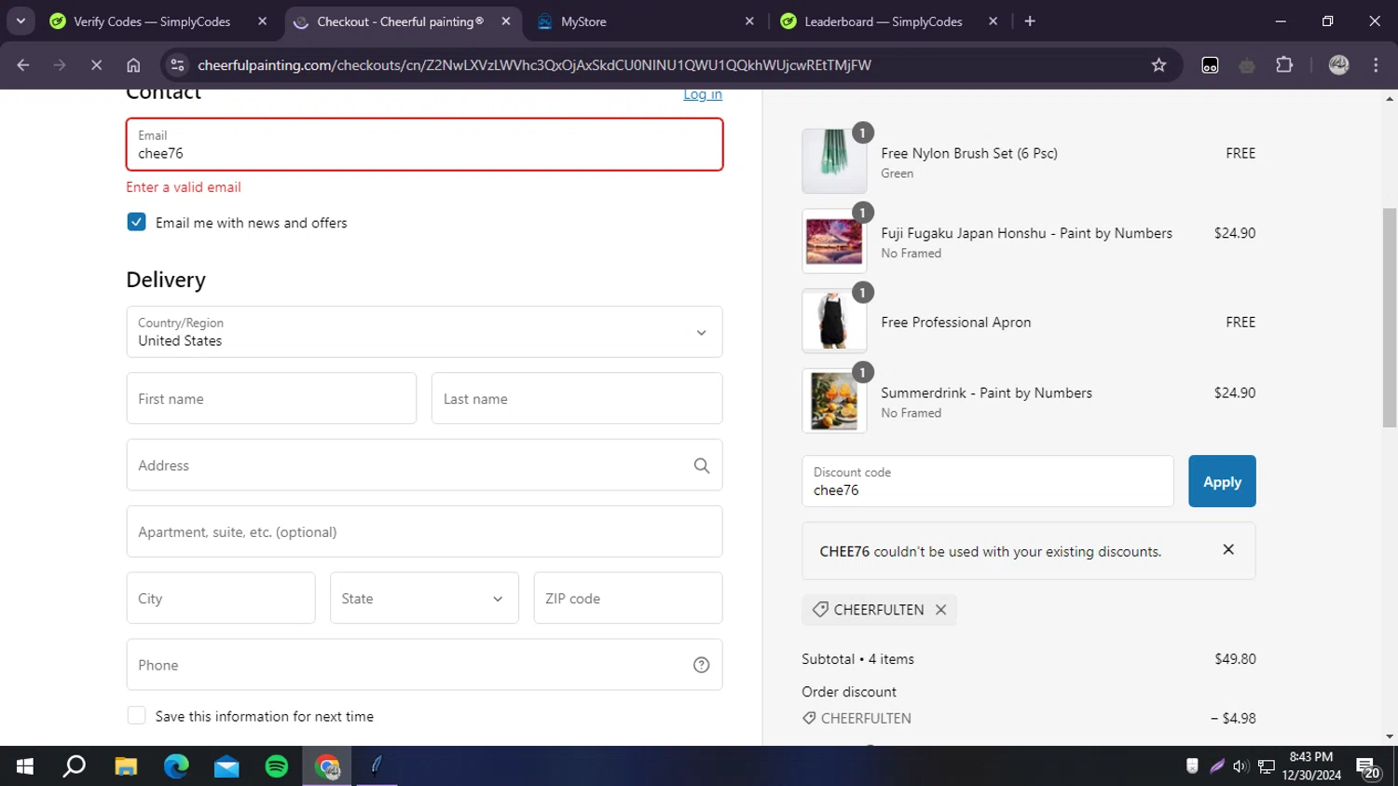
Task: Open the State dropdown
Action: (x=424, y=599)
